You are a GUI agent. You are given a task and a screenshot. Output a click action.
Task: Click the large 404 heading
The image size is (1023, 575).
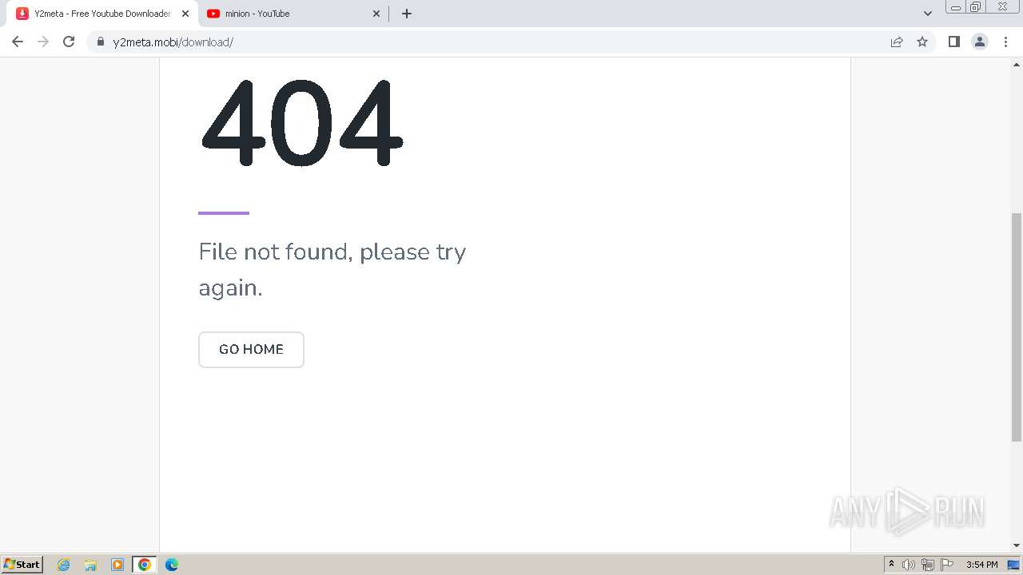click(301, 122)
